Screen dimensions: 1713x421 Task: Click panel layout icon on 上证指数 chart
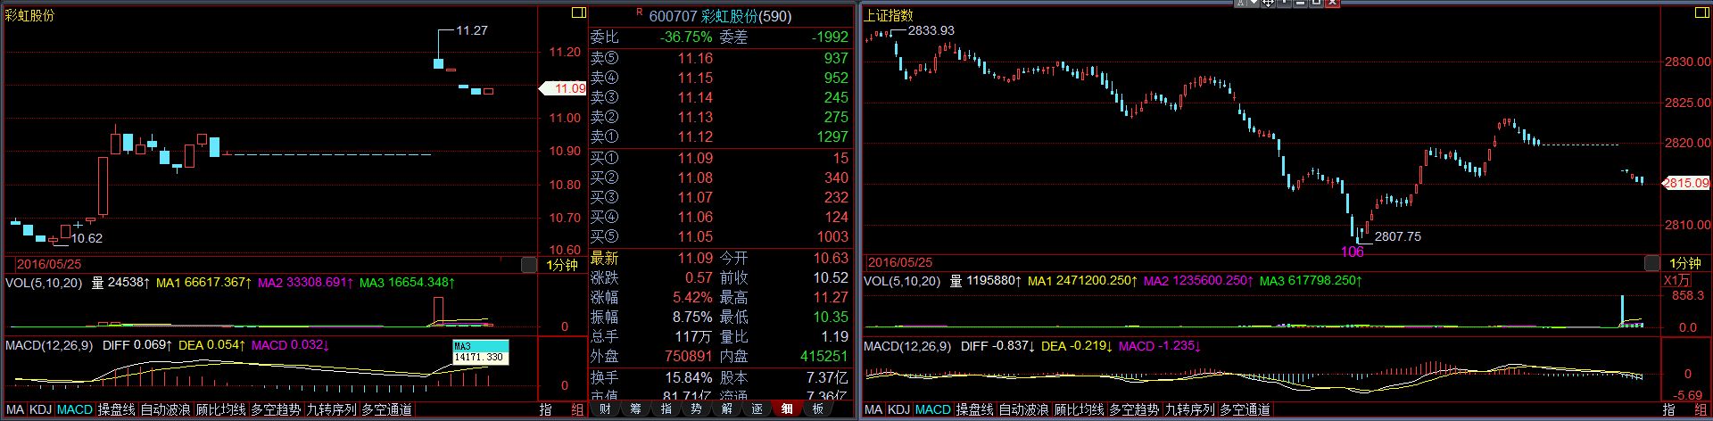coord(1701,13)
